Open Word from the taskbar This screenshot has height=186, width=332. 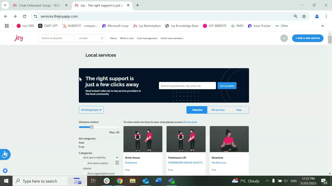tap(158, 181)
